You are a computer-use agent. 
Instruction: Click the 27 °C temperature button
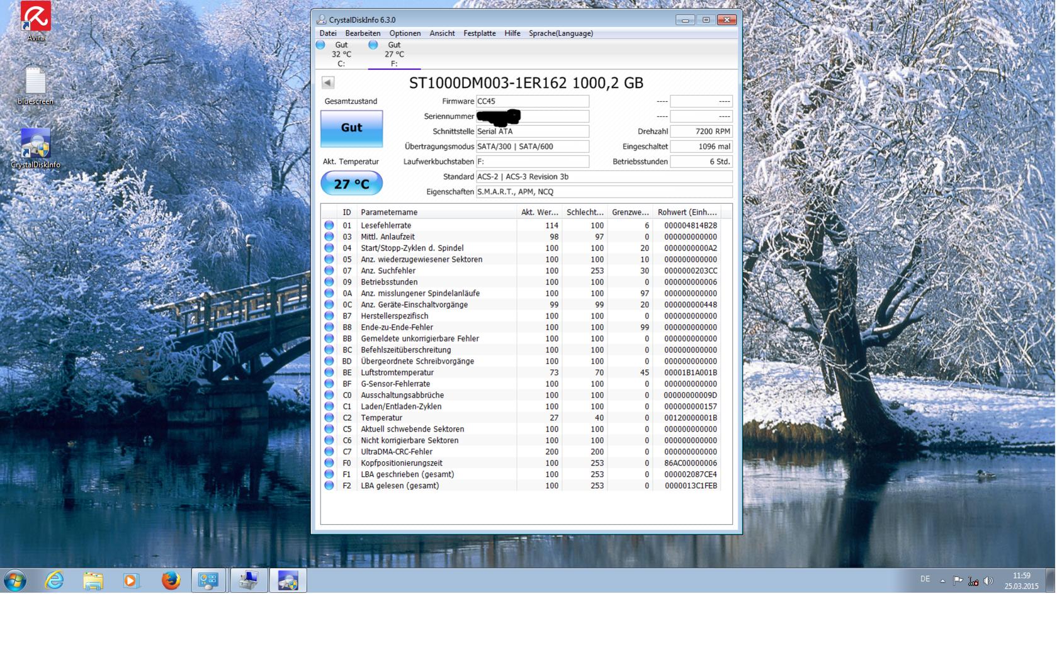[351, 184]
